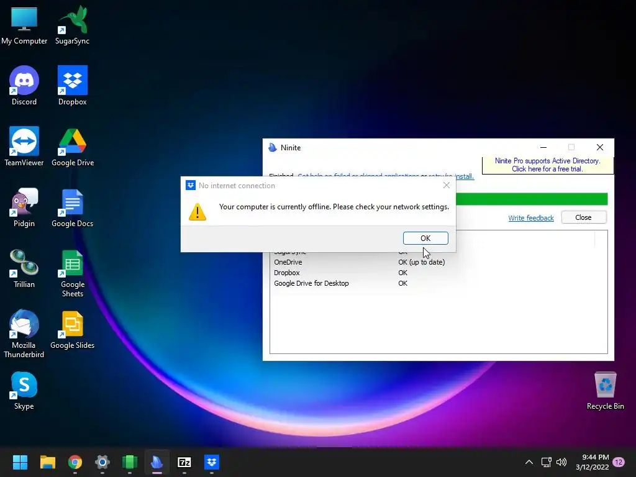The width and height of the screenshot is (636, 477).
Task: Minimize the Ninite window
Action: pyautogui.click(x=543, y=147)
